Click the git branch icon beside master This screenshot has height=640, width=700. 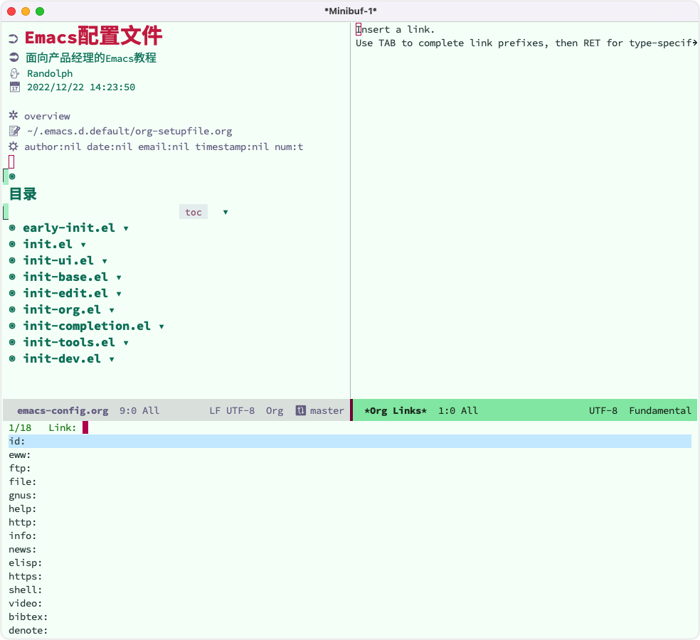[301, 410]
